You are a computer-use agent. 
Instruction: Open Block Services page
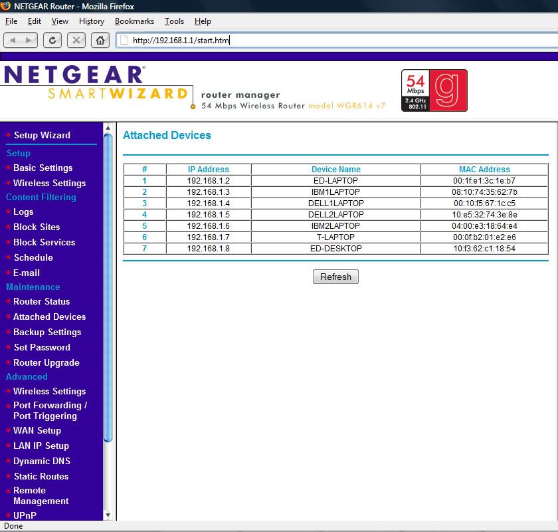click(x=44, y=242)
